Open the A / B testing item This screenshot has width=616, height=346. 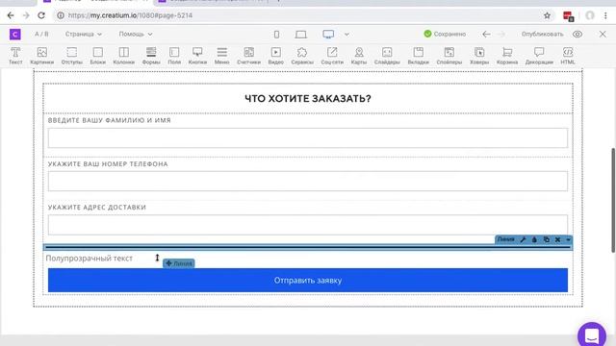(41, 35)
